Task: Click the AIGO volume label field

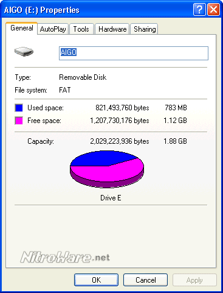Action: (134, 53)
